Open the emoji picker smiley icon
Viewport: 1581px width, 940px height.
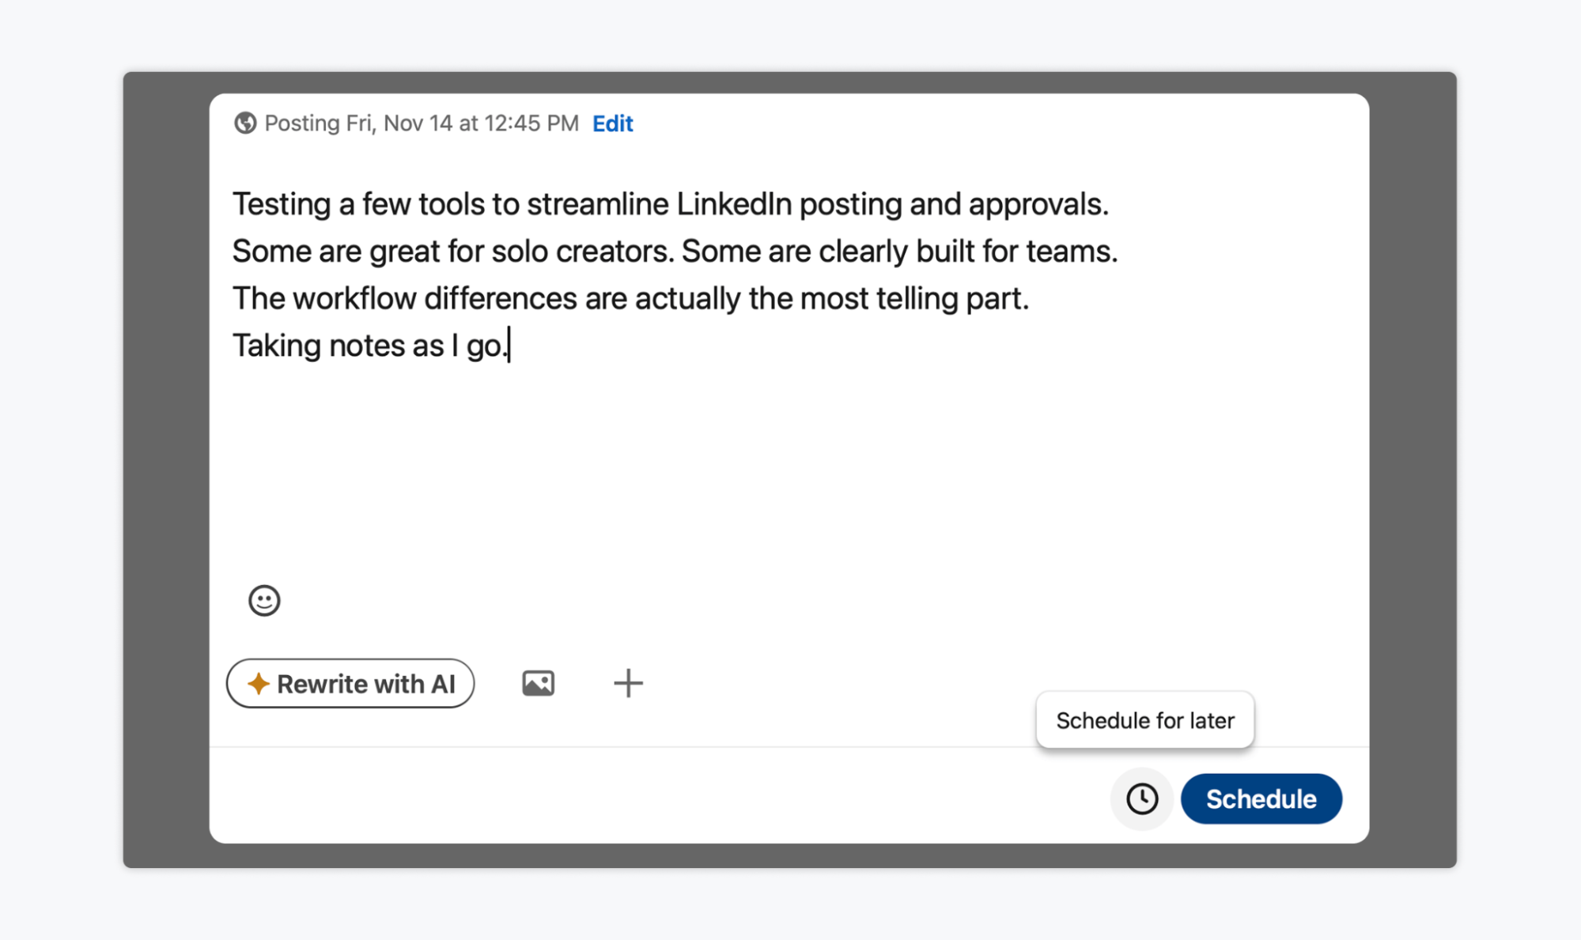(264, 600)
